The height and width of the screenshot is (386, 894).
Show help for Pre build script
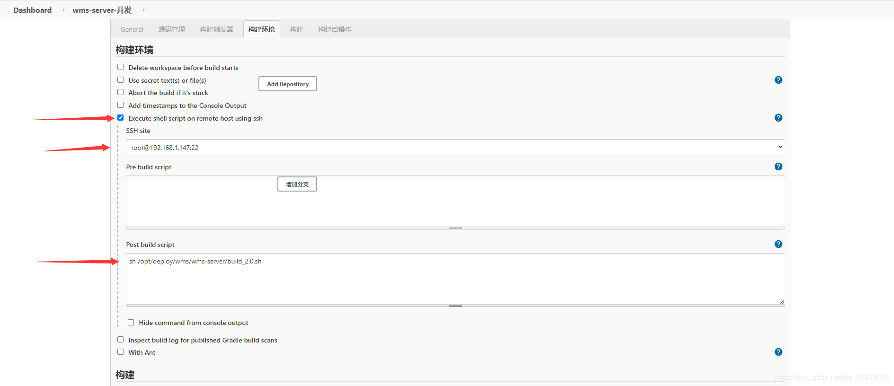[778, 167]
